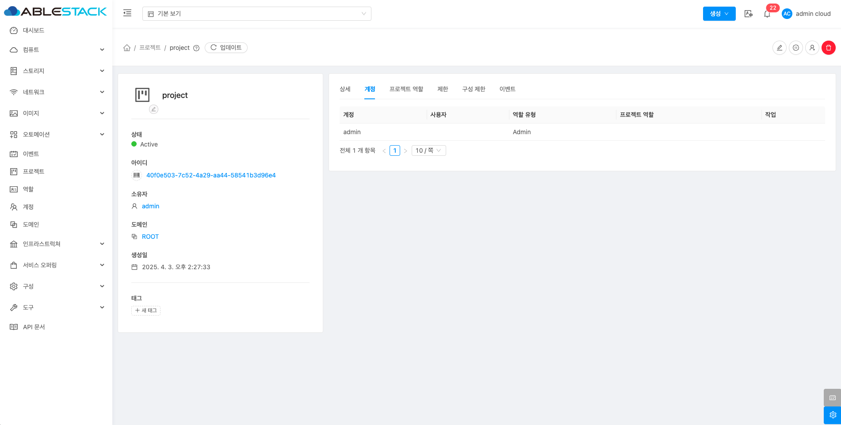The width and height of the screenshot is (841, 425).
Task: Open the admin owner link
Action: [150, 206]
